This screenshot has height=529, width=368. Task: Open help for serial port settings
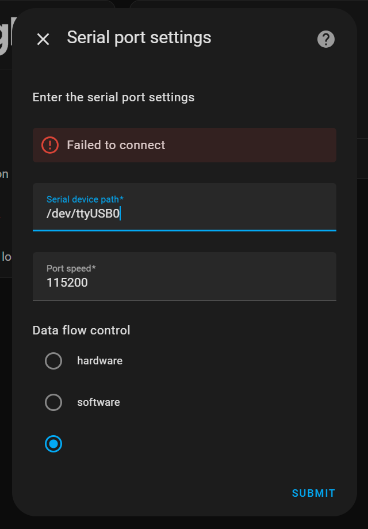[x=326, y=39]
